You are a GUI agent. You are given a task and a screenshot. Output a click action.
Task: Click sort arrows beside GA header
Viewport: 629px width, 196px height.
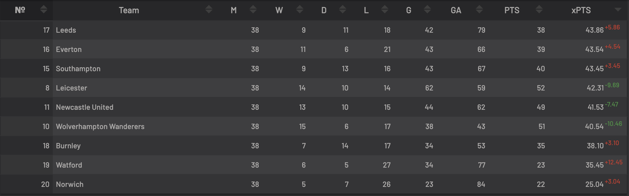(x=479, y=9)
